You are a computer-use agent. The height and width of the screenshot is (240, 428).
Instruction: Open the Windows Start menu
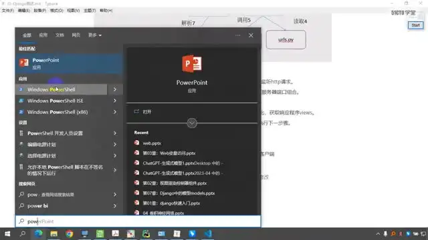(7, 234)
